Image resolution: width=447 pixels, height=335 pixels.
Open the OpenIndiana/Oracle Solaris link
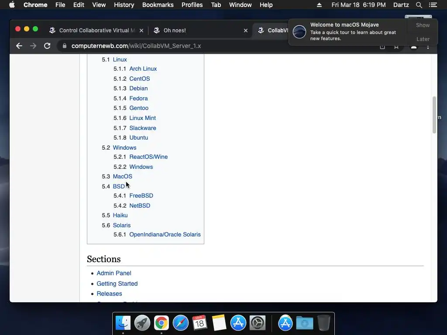click(x=165, y=234)
